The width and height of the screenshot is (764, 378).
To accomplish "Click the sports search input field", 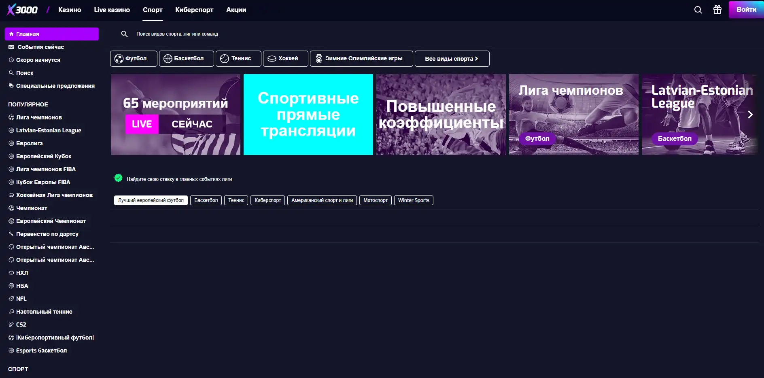I will point(243,34).
